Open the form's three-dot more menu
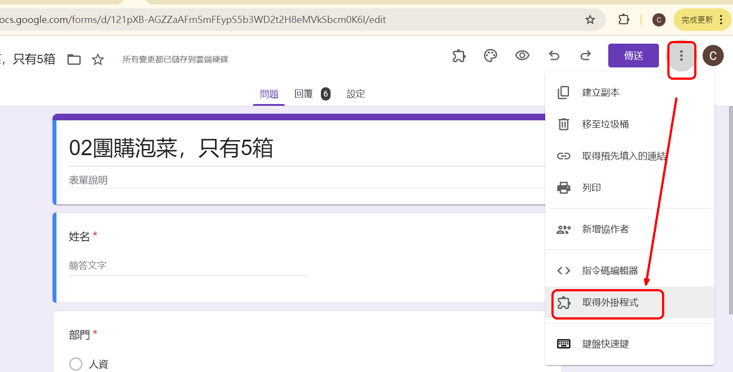Viewport: 733px width, 372px height. [x=681, y=56]
